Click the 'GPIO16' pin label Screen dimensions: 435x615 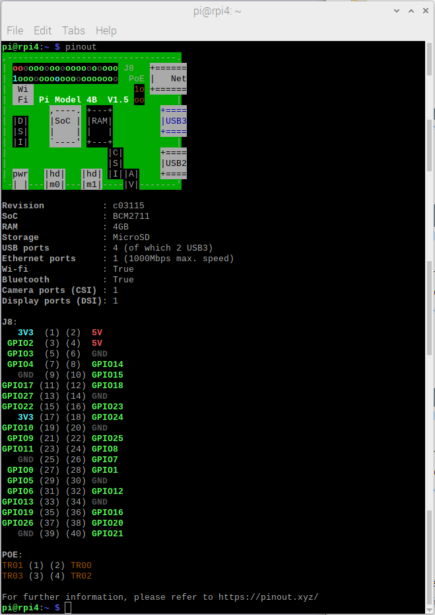[108, 512]
